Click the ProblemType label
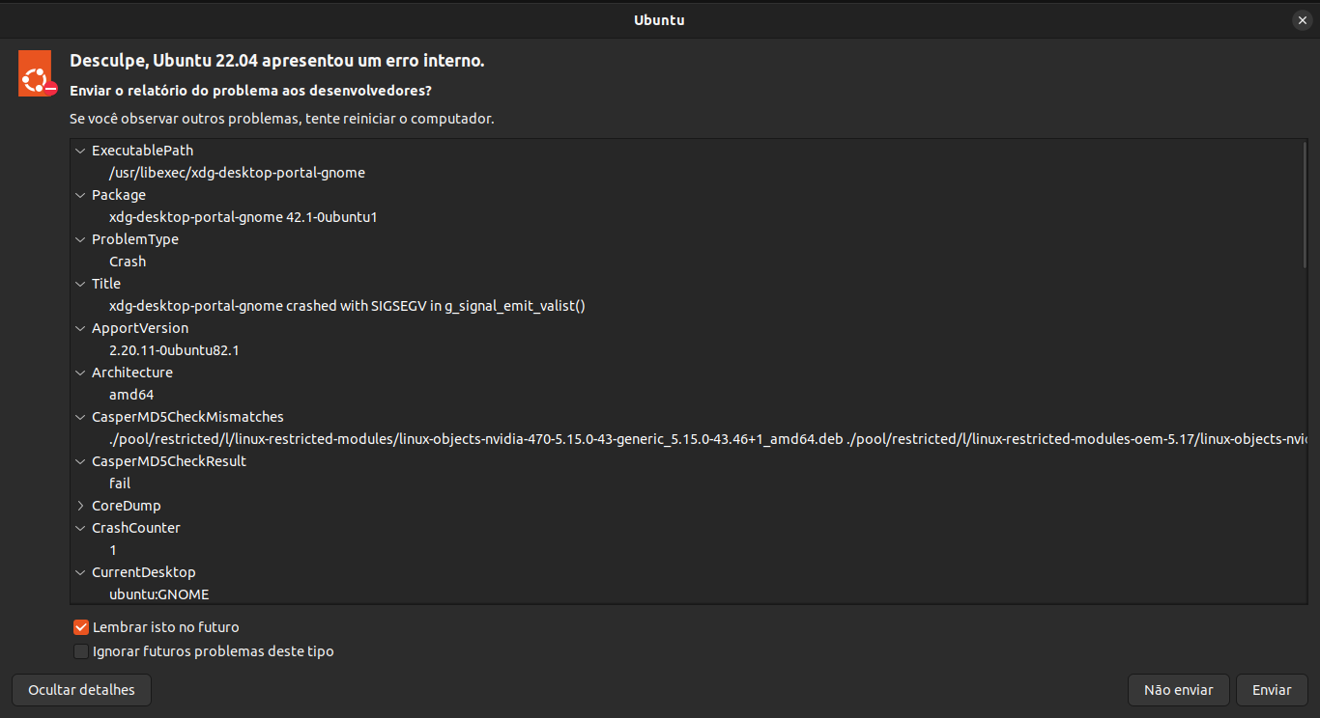 click(x=135, y=239)
